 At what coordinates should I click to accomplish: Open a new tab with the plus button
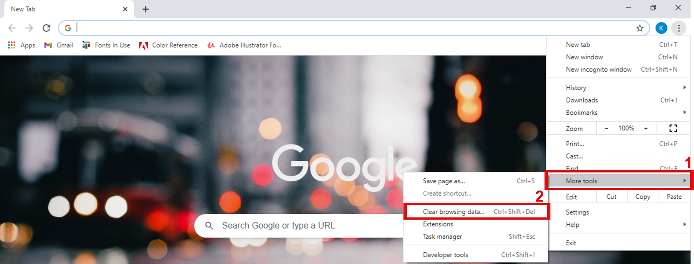145,9
